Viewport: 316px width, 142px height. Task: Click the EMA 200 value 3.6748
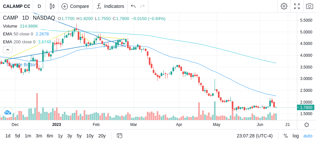(44, 42)
